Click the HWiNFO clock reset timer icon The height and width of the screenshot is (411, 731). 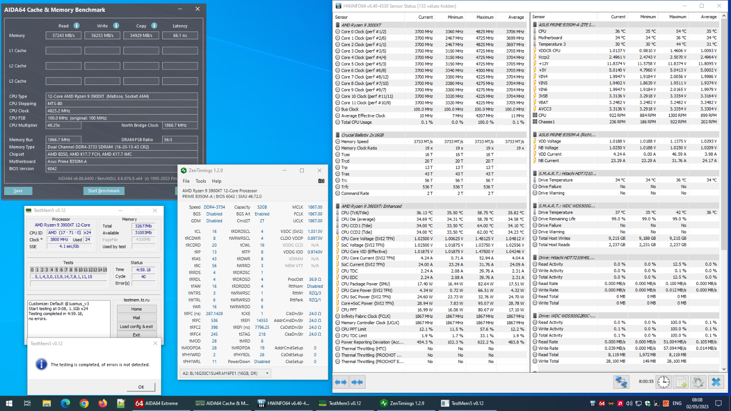[x=664, y=382]
